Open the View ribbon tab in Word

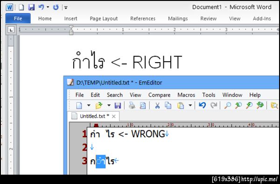(235, 19)
